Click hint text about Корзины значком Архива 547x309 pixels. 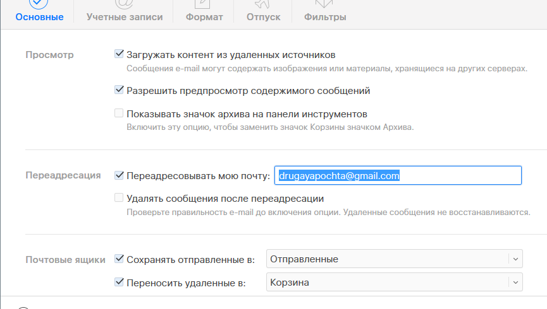coord(270,127)
